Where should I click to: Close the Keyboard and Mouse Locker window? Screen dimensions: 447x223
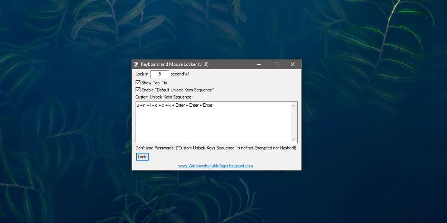pos(293,64)
